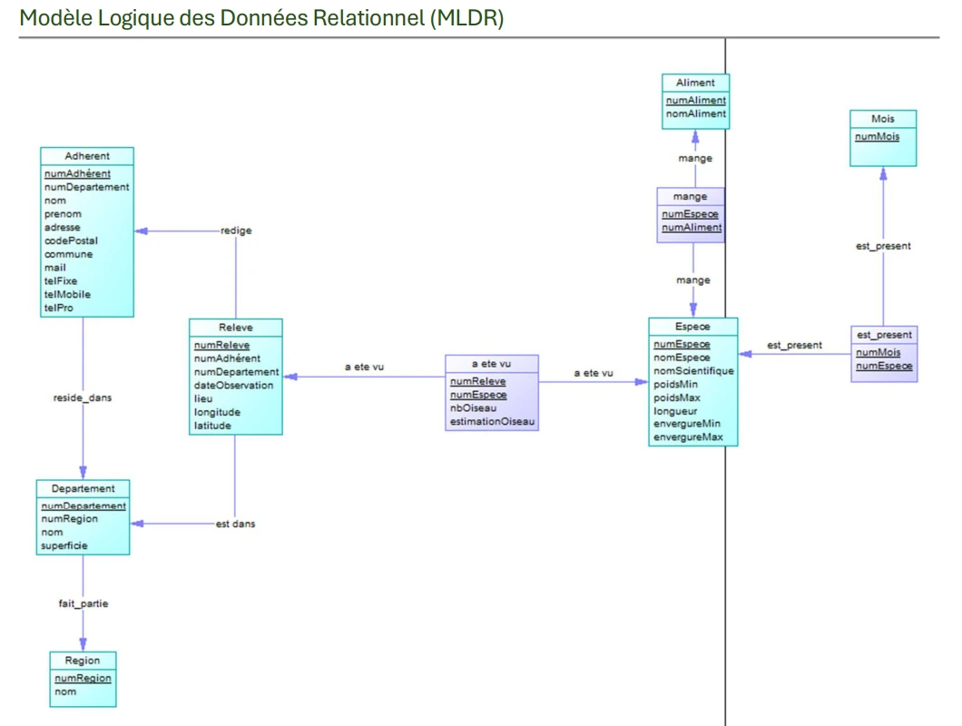Click the reside_dans relationship label

[x=82, y=397]
